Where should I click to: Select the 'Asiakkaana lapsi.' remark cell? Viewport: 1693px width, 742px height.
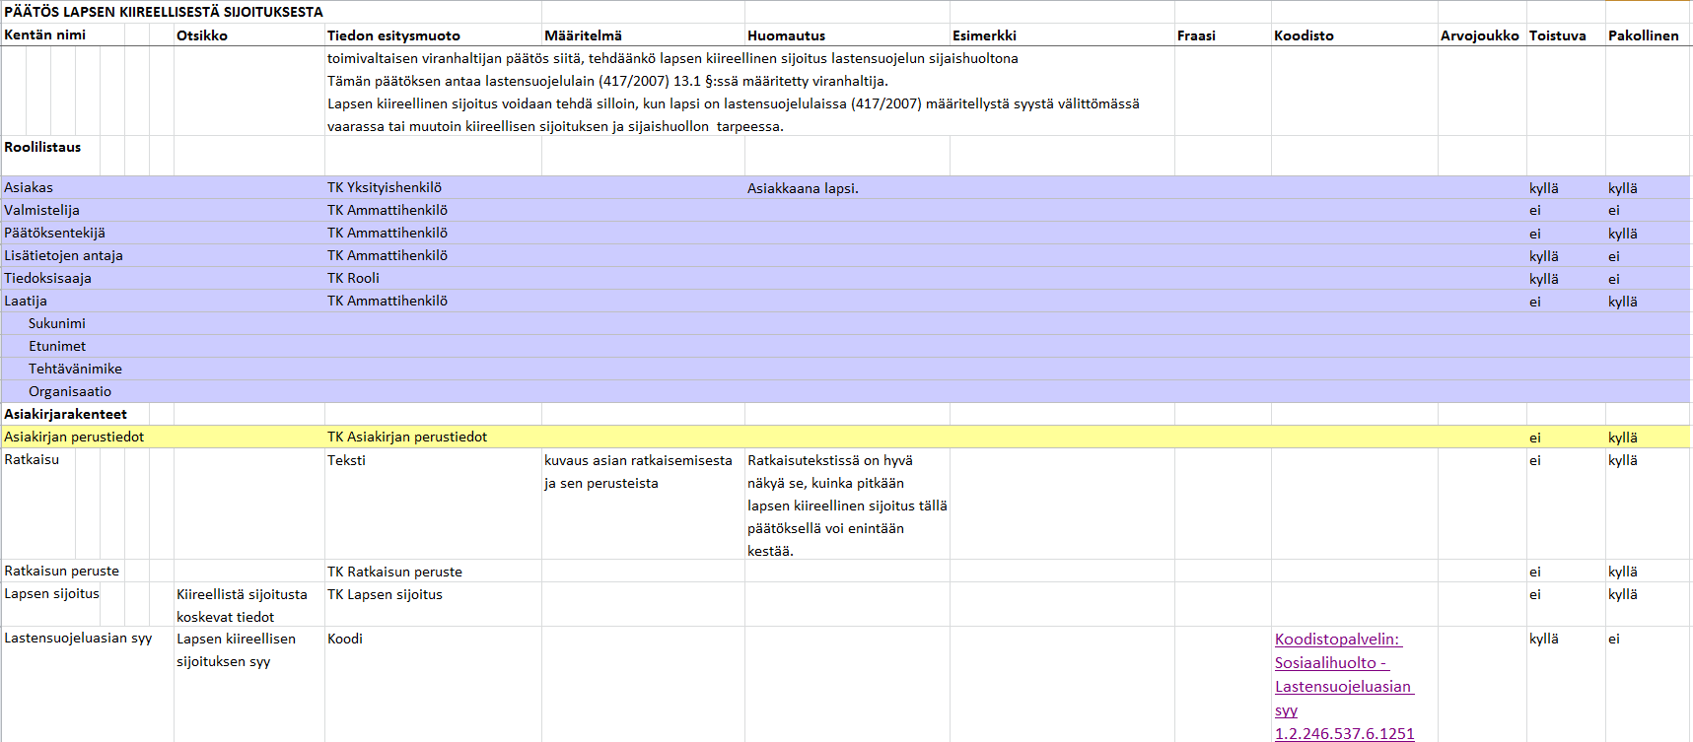click(803, 188)
